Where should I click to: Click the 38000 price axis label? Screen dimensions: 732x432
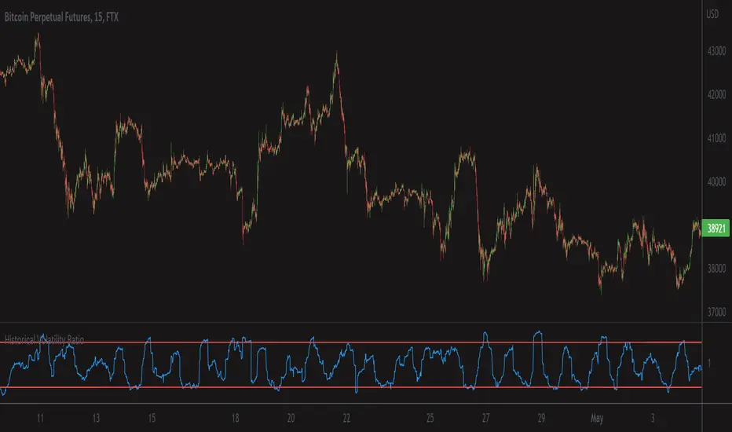716,269
